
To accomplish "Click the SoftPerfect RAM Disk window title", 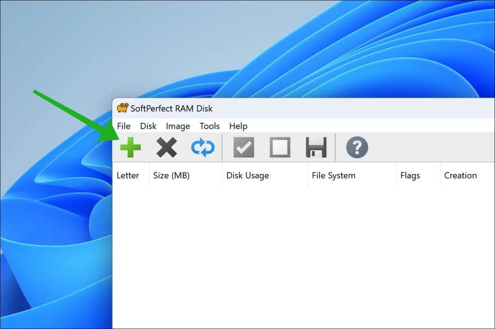I will [x=172, y=108].
